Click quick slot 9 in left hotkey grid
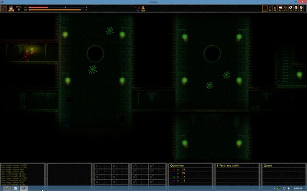307x191 pixels. [120, 182]
